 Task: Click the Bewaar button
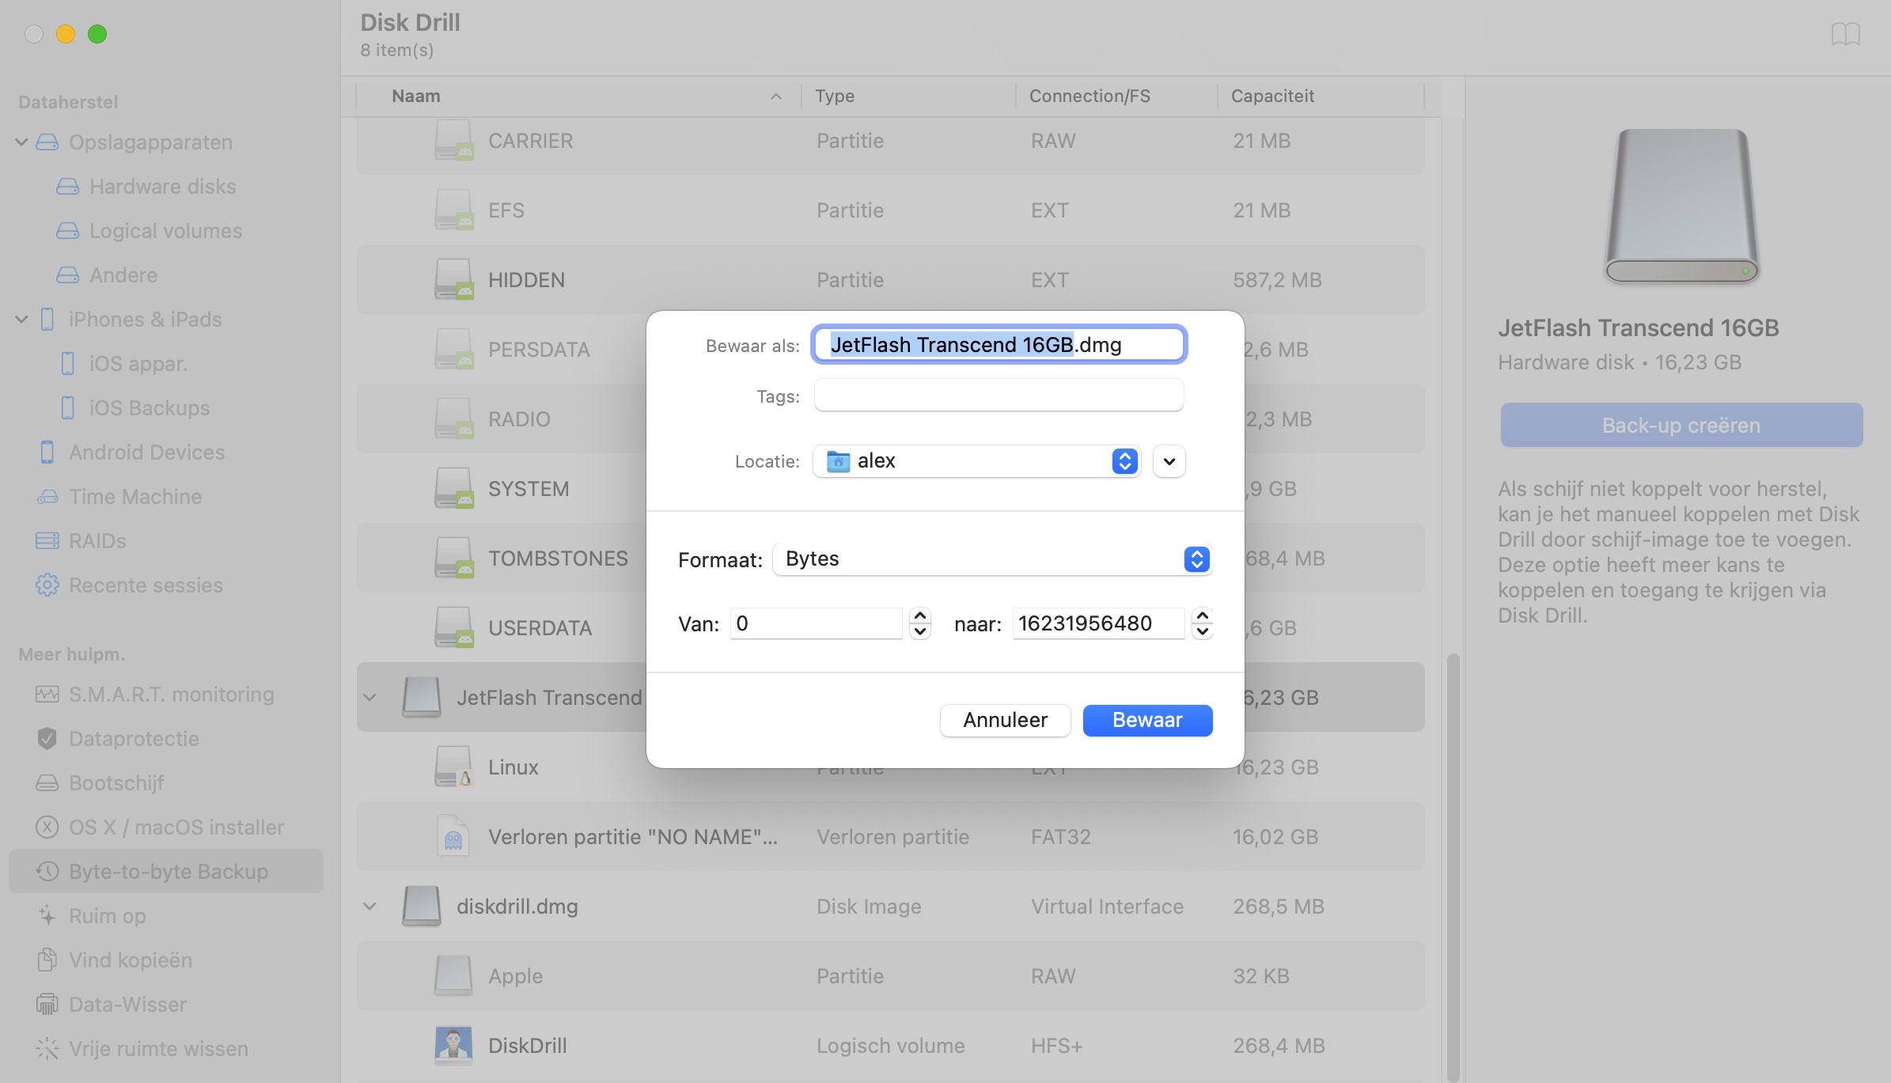(1147, 721)
